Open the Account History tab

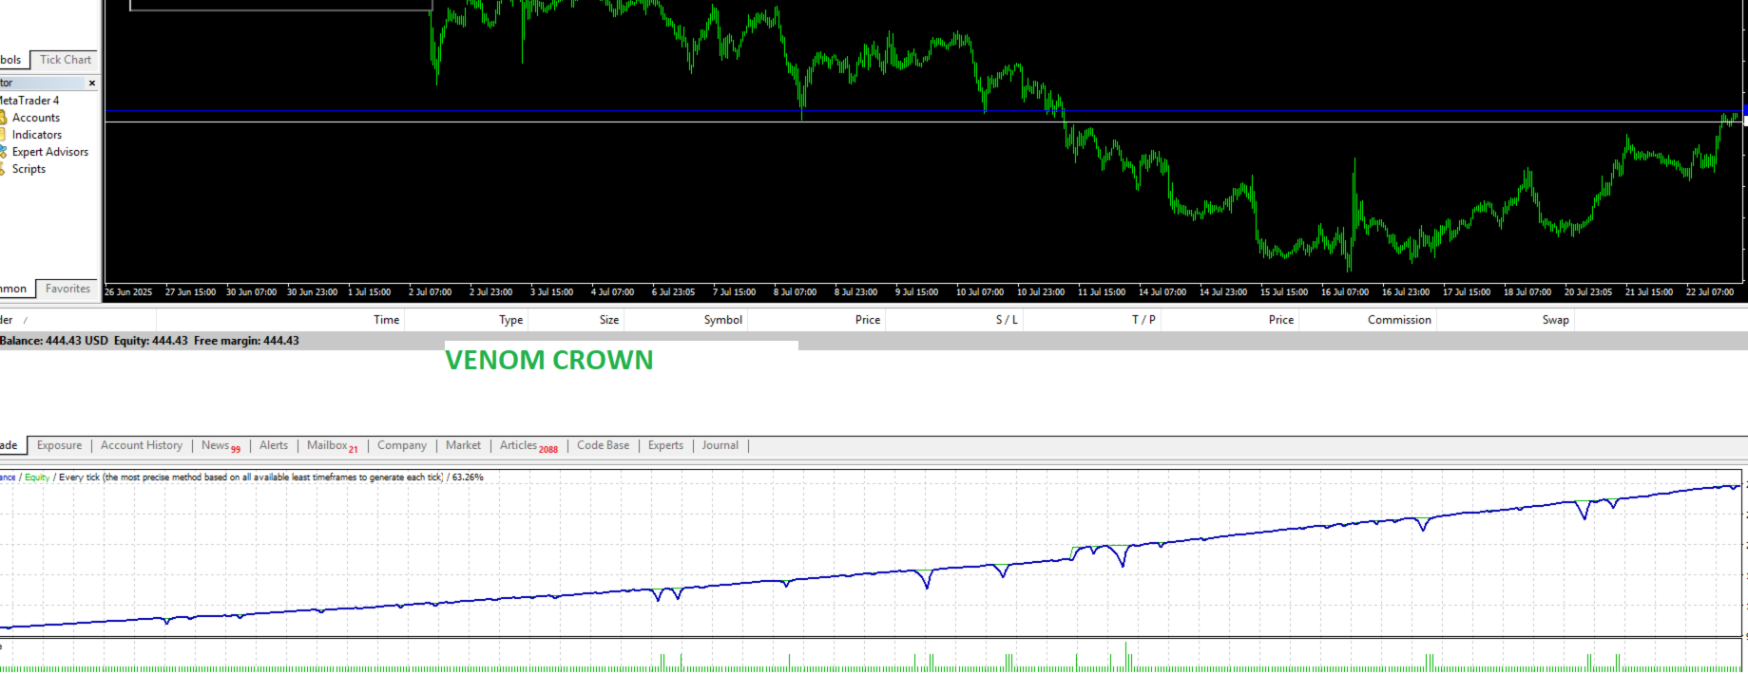click(142, 445)
